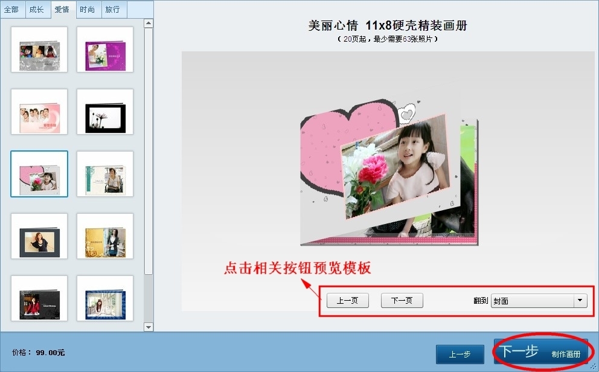Expand the 翻到 page dropdown arrow
599x372 pixels.
[580, 301]
